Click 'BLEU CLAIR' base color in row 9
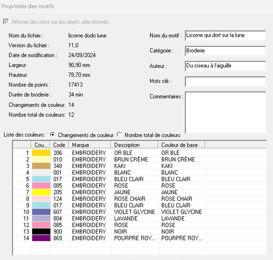Screen dimensions: 273x260 point(176,205)
